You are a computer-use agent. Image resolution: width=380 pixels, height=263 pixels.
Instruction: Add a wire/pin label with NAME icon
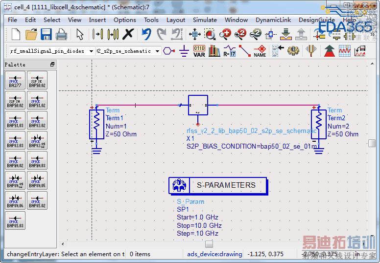tap(260, 51)
